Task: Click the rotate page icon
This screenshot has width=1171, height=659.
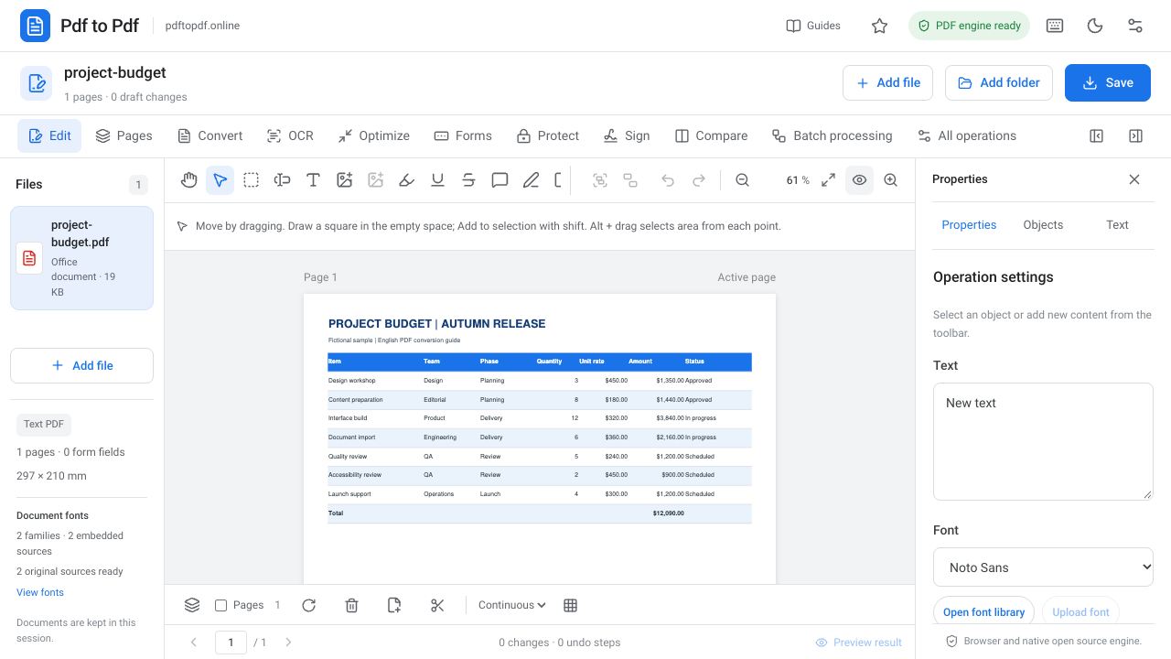Action: click(x=309, y=605)
